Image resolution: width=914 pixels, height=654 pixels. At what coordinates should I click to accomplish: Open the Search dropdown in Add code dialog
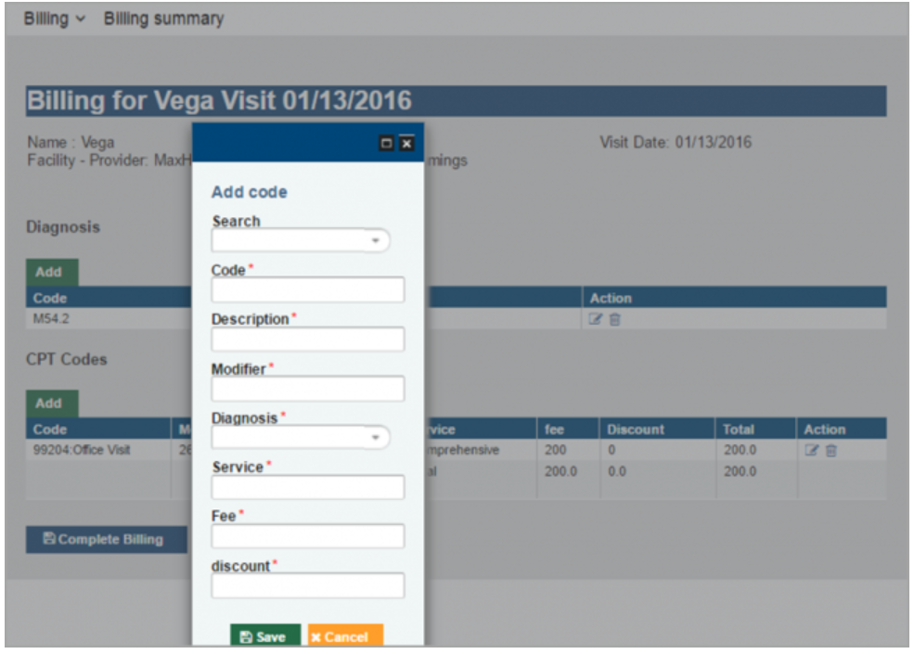click(376, 240)
